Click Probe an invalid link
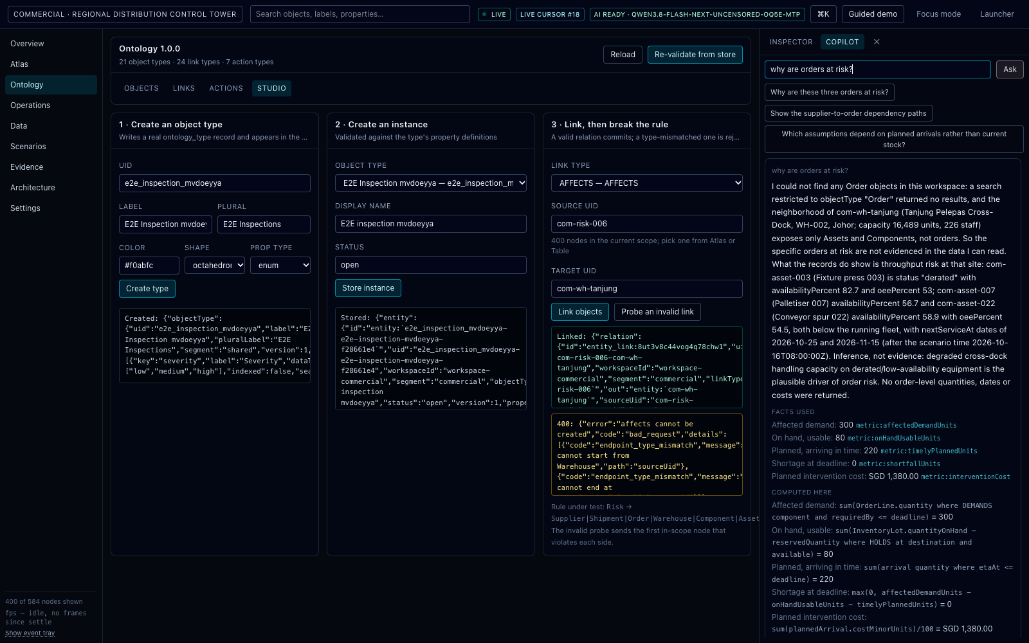This screenshot has height=643, width=1029. [x=657, y=312]
